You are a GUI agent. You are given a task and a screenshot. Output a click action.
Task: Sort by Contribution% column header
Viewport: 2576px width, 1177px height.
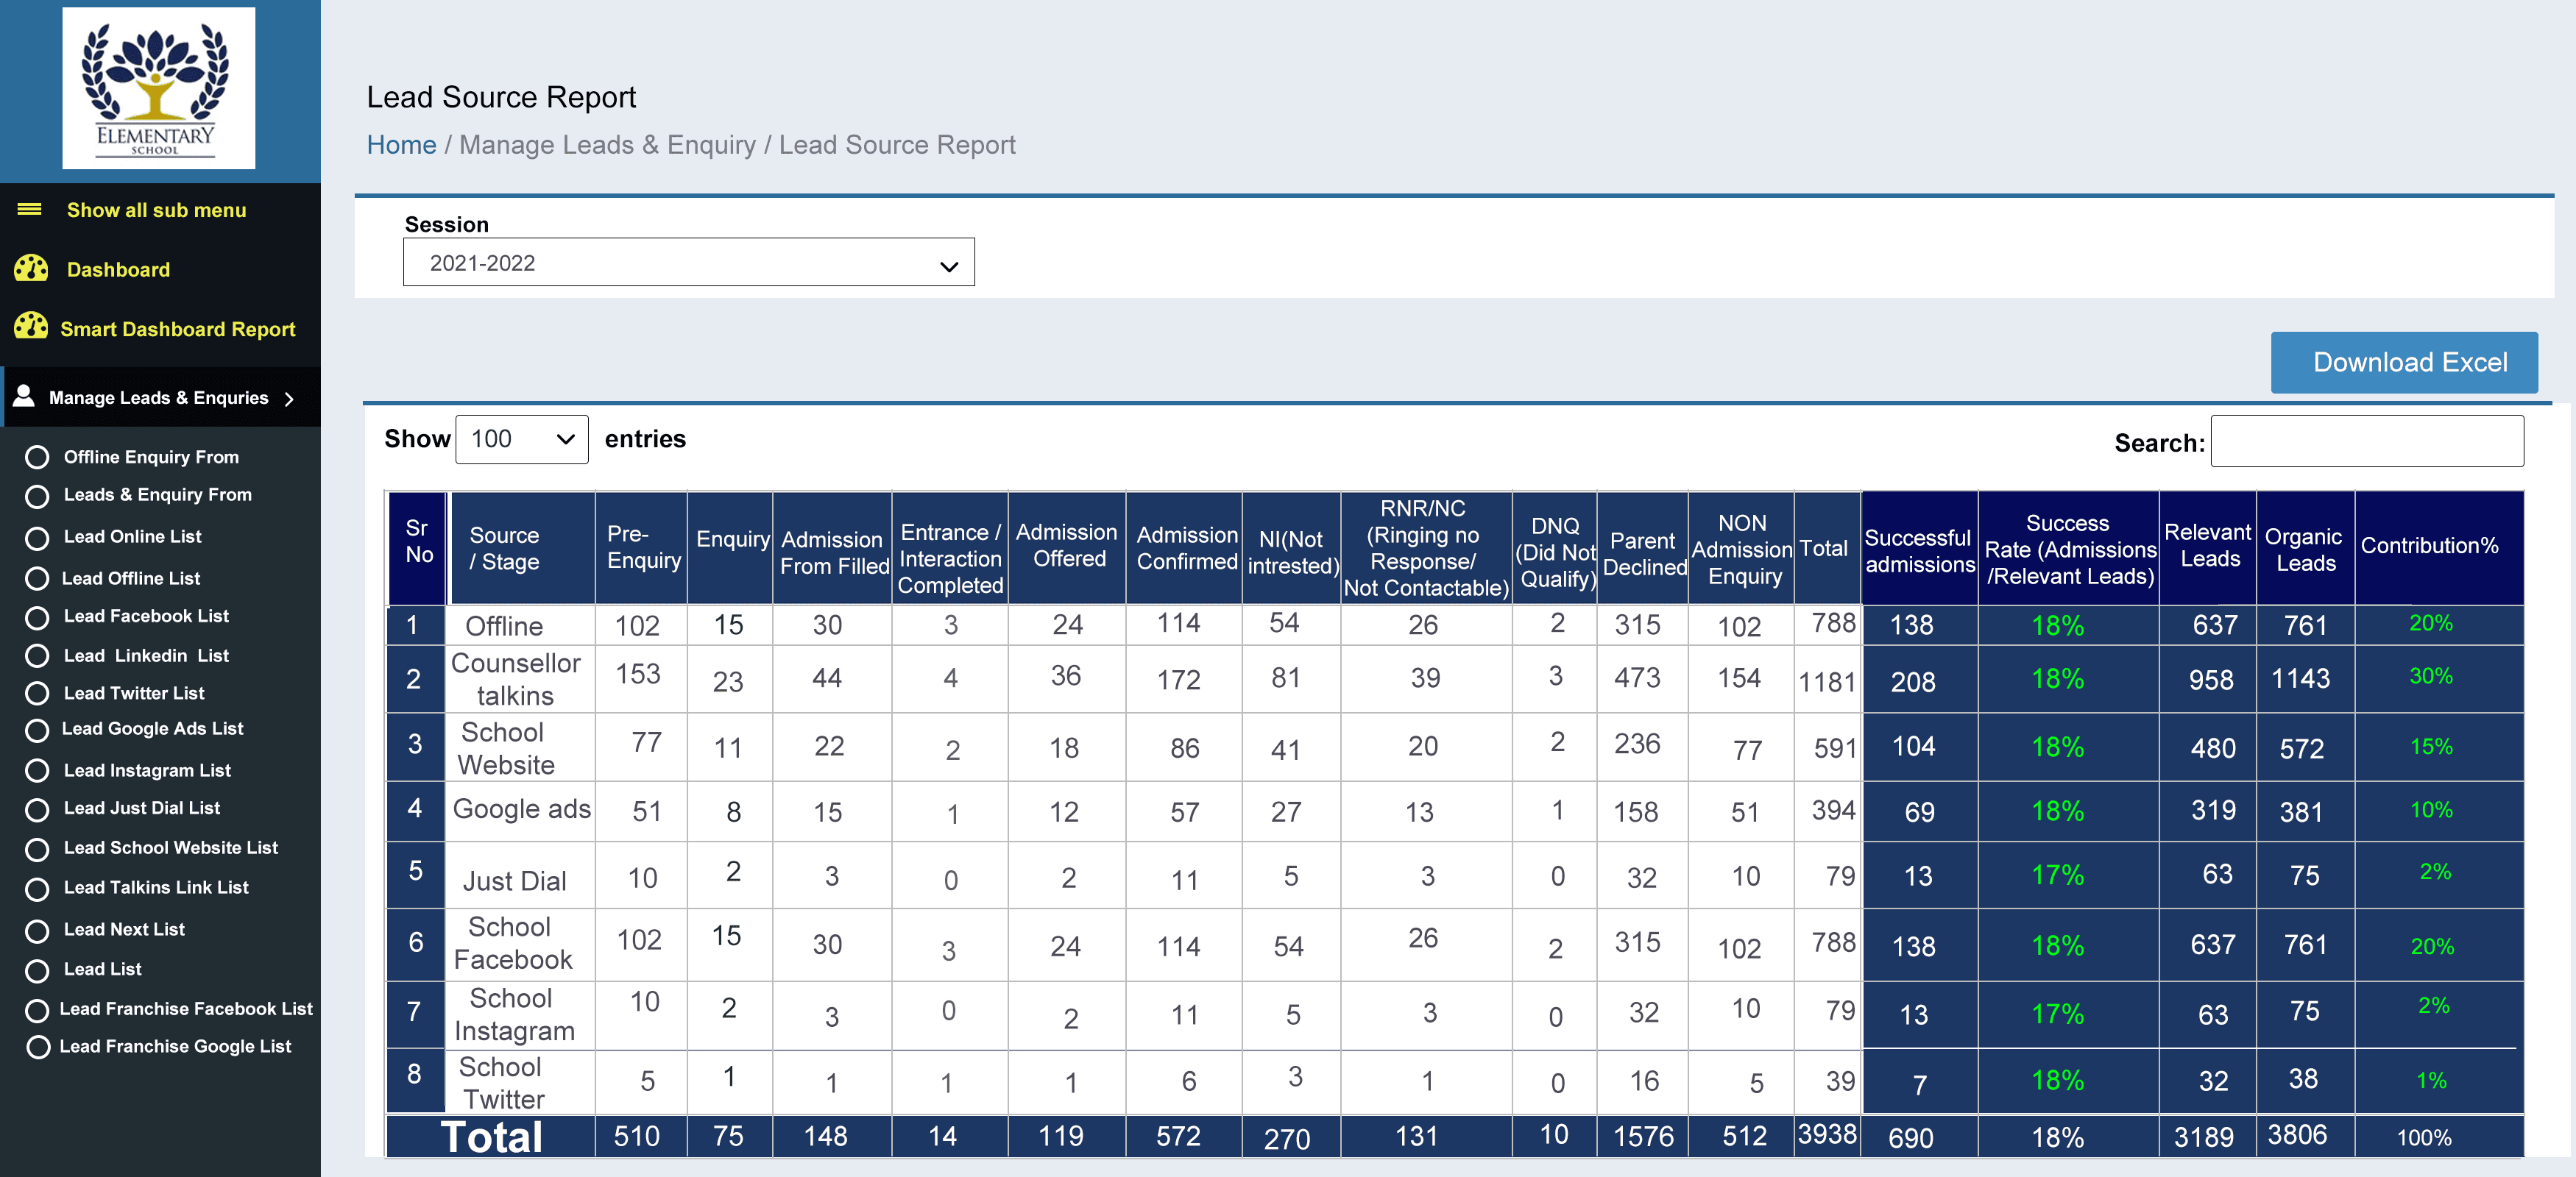[x=2438, y=549]
